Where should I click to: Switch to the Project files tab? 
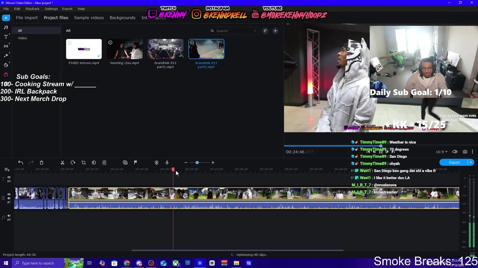tap(56, 17)
